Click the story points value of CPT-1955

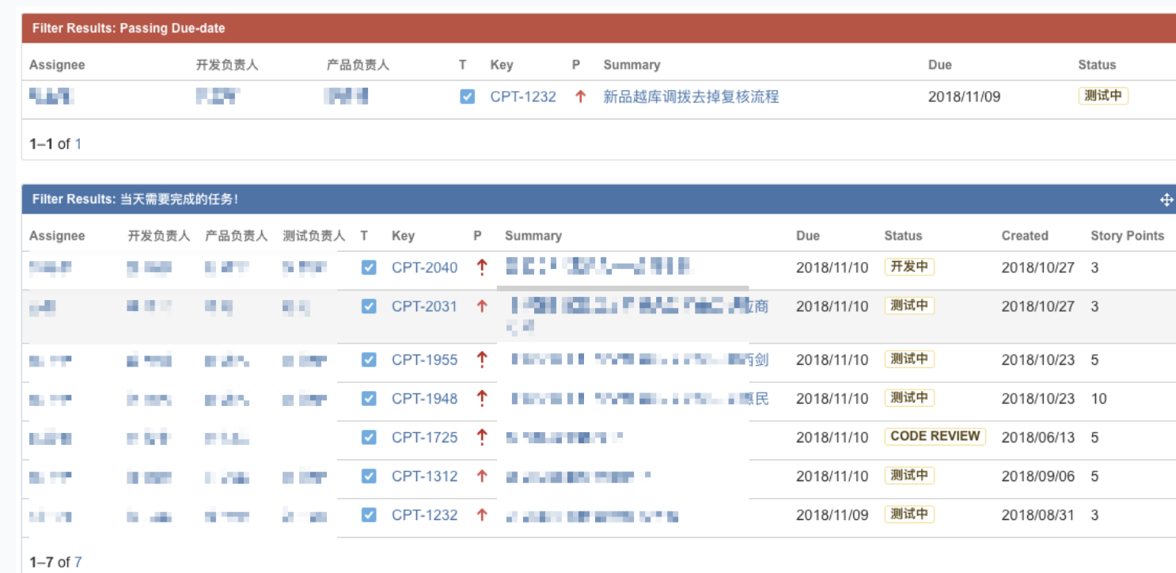[x=1094, y=360]
